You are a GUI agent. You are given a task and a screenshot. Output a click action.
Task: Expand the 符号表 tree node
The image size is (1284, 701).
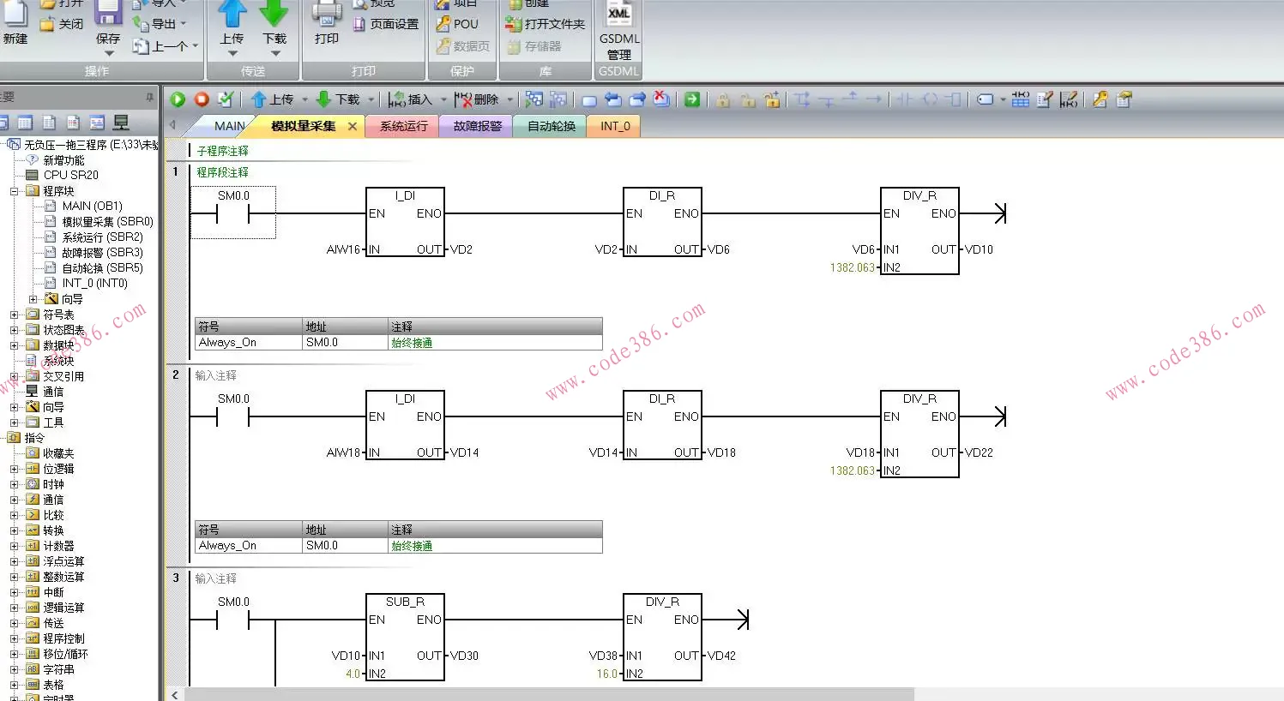(x=15, y=315)
